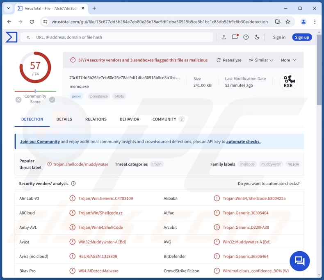324x280 pixels.
Task: Click the community score positive check icon
Action: (x=52, y=100)
